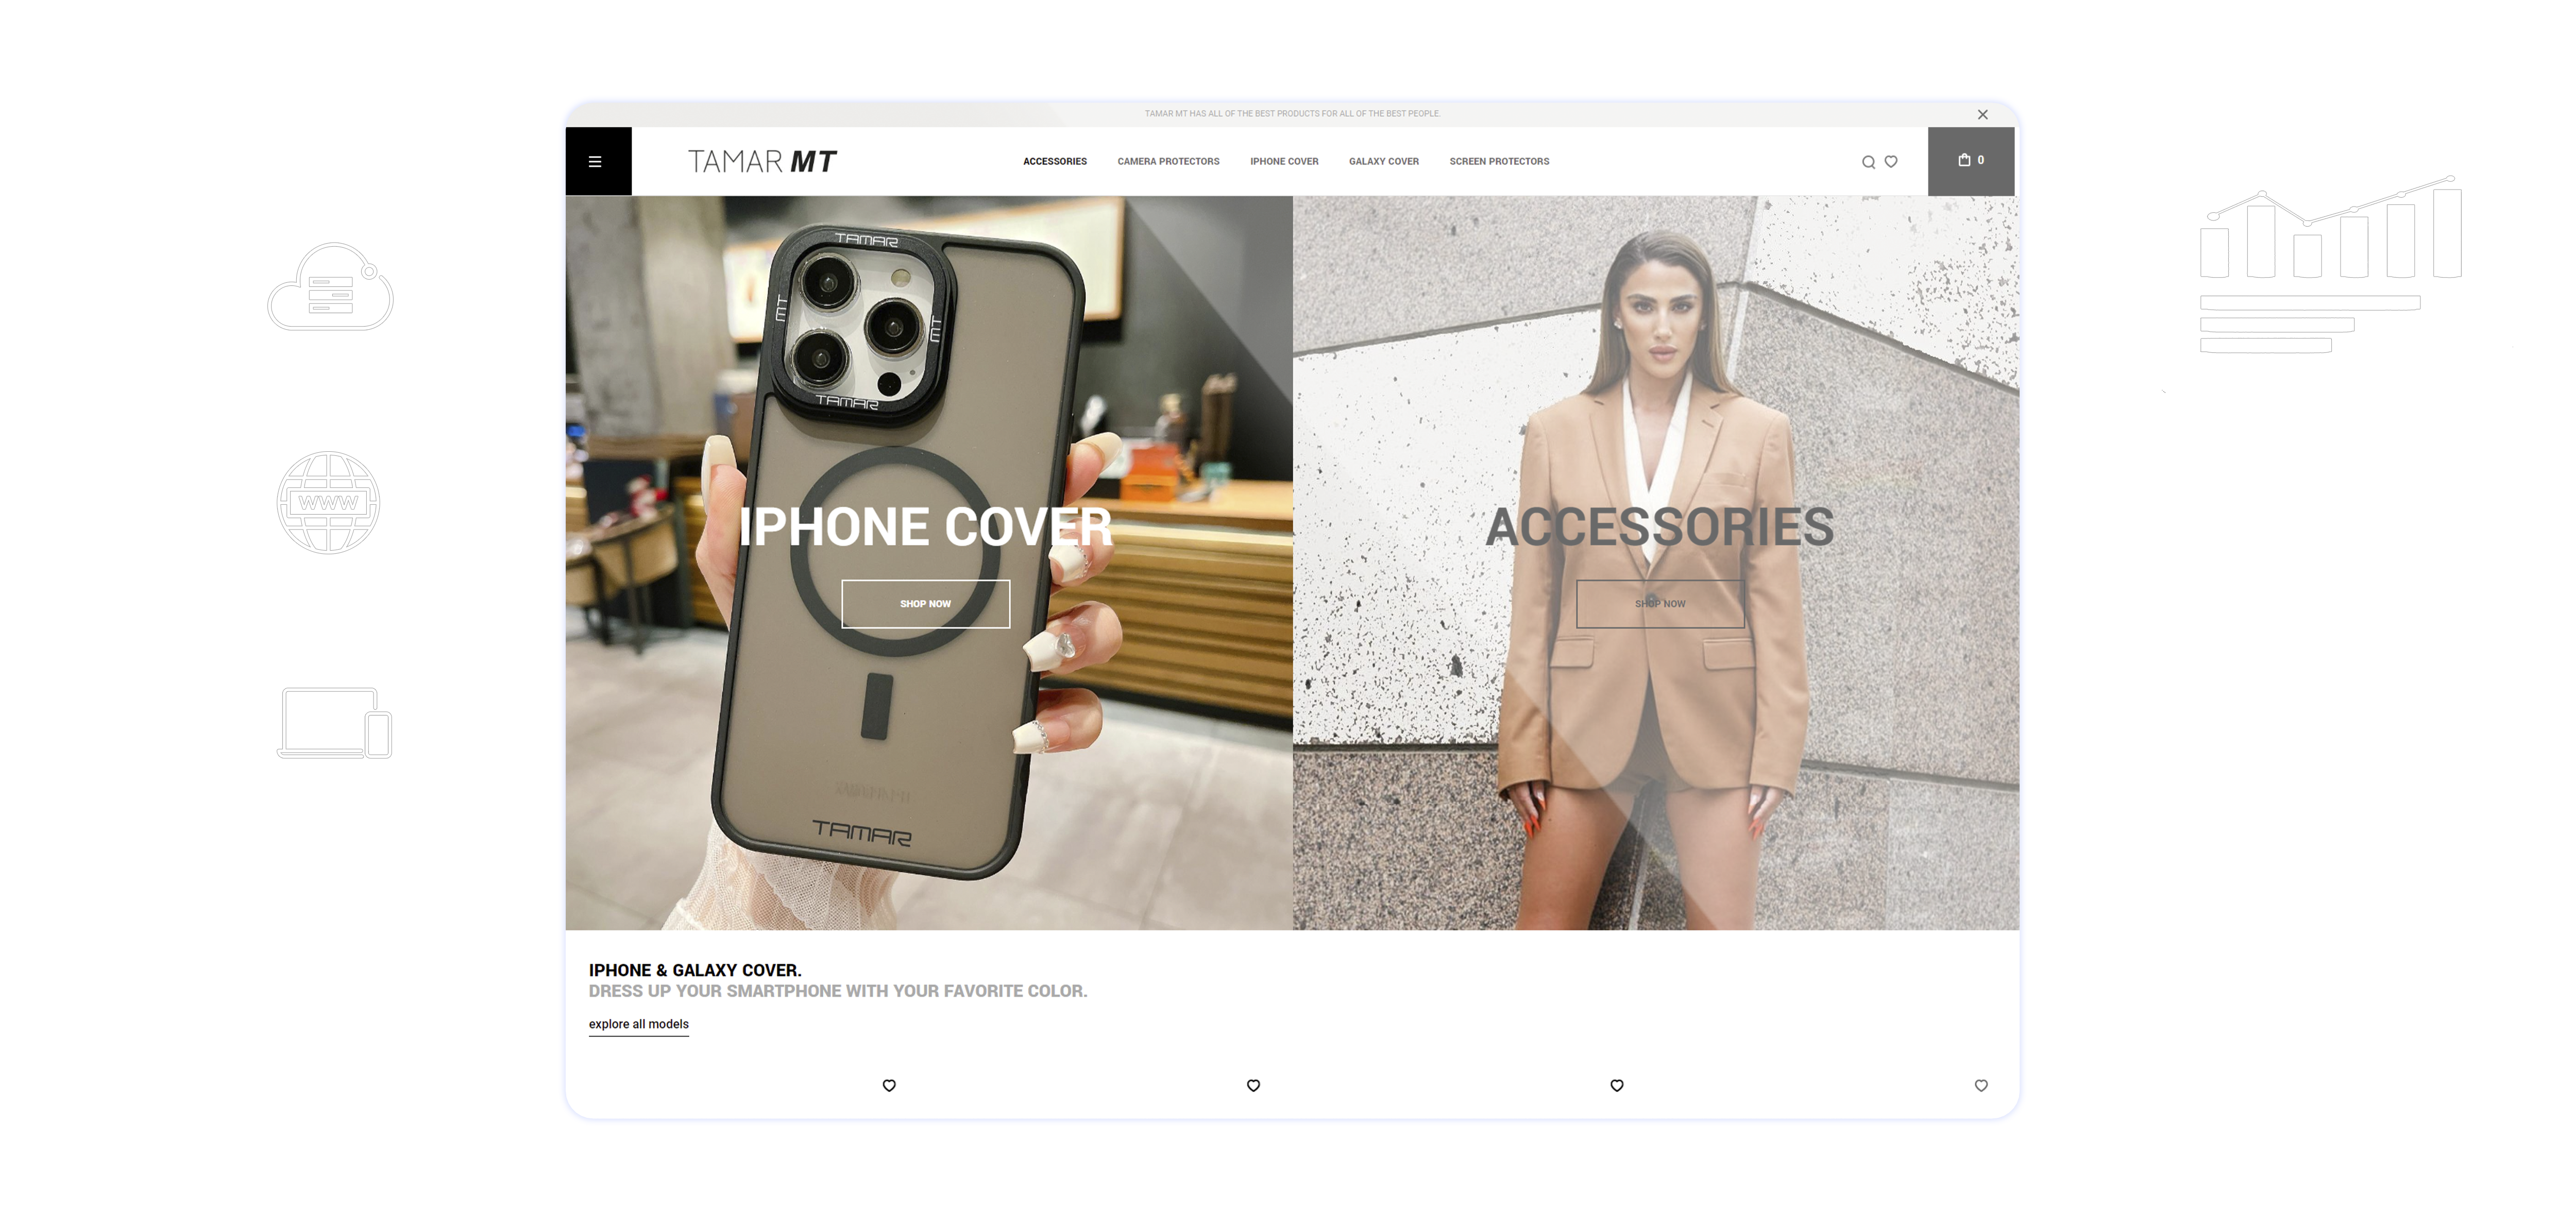Open wishlist heart icon in header

(x=1890, y=161)
